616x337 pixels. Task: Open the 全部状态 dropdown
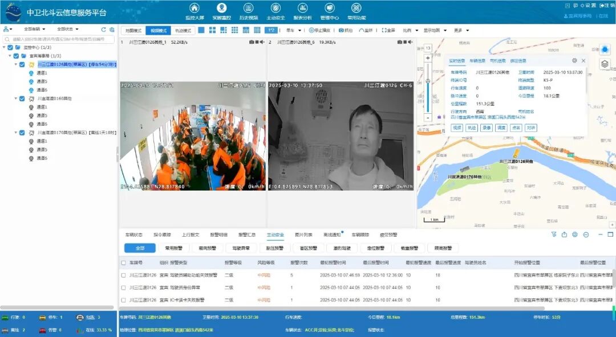[x=67, y=29]
